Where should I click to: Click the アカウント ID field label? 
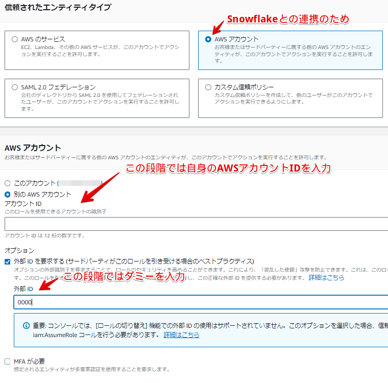tap(23, 204)
